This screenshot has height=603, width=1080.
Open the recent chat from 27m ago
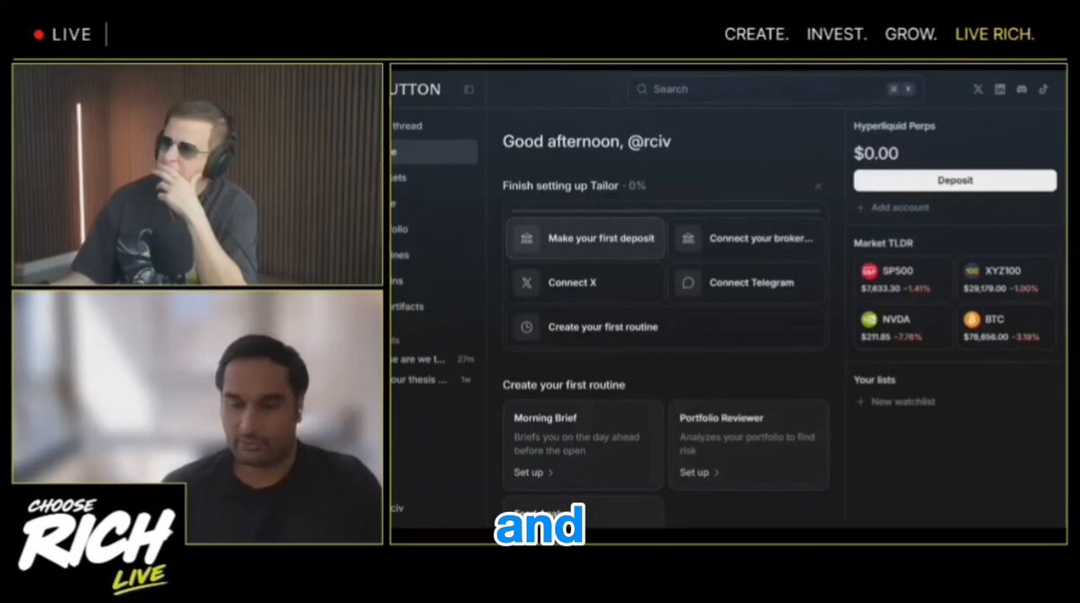click(434, 359)
